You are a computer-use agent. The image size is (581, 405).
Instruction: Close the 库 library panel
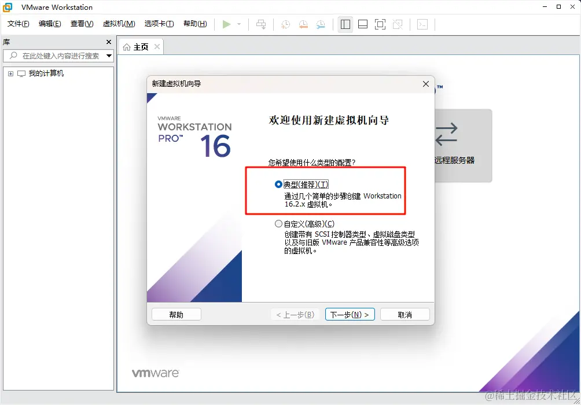tap(109, 42)
